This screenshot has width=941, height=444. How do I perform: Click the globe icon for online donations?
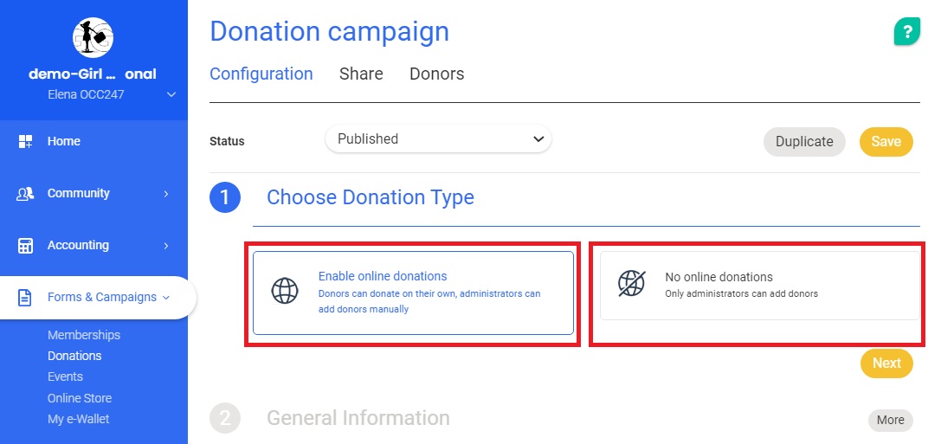point(285,291)
